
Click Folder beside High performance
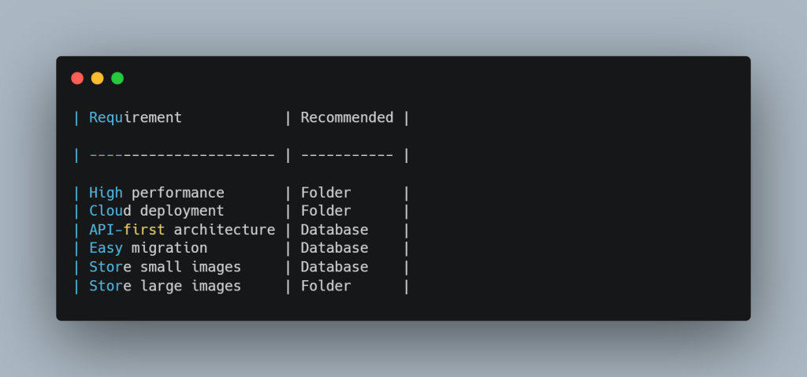[325, 193]
